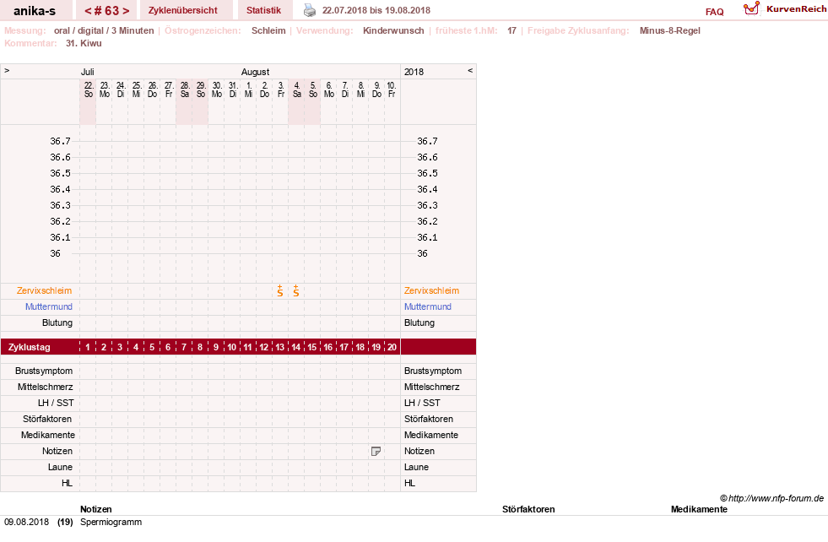
Task: Click the August month header
Action: point(255,72)
